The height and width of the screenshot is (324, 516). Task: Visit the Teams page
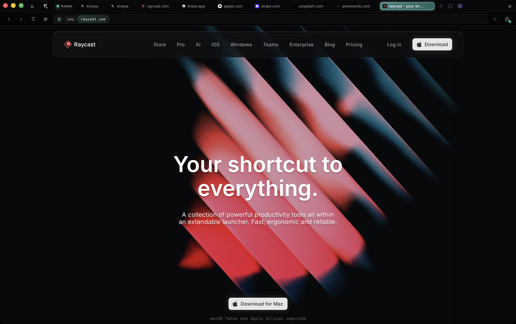[271, 45]
